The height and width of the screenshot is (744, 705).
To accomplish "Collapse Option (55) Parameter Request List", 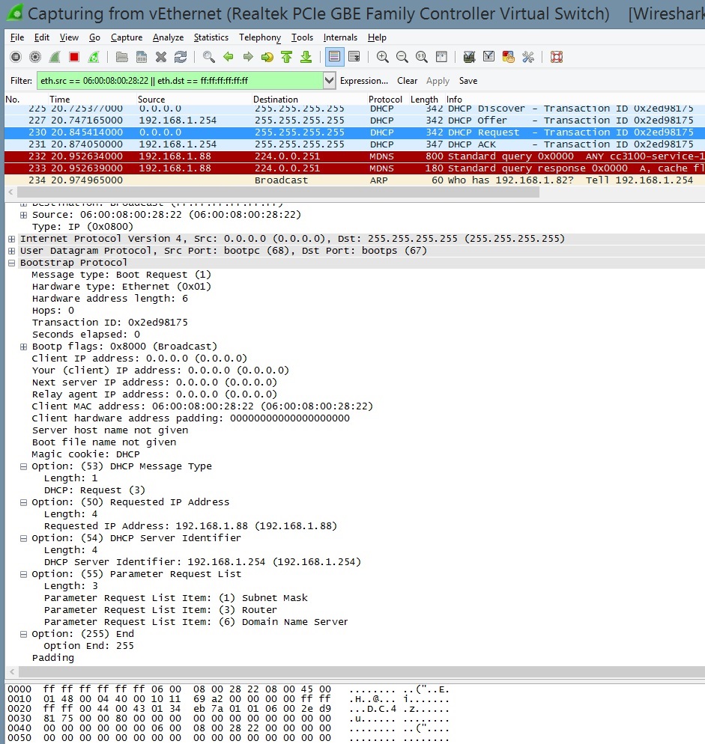I will 23,574.
